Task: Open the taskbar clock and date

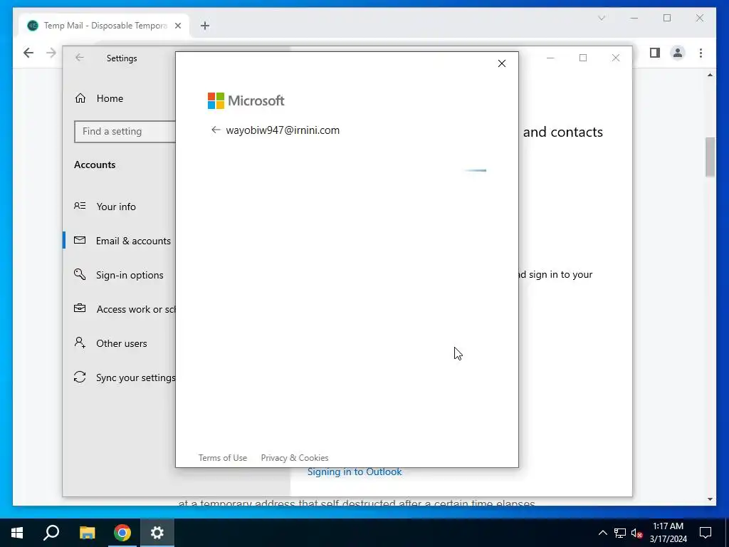Action: pos(668,533)
